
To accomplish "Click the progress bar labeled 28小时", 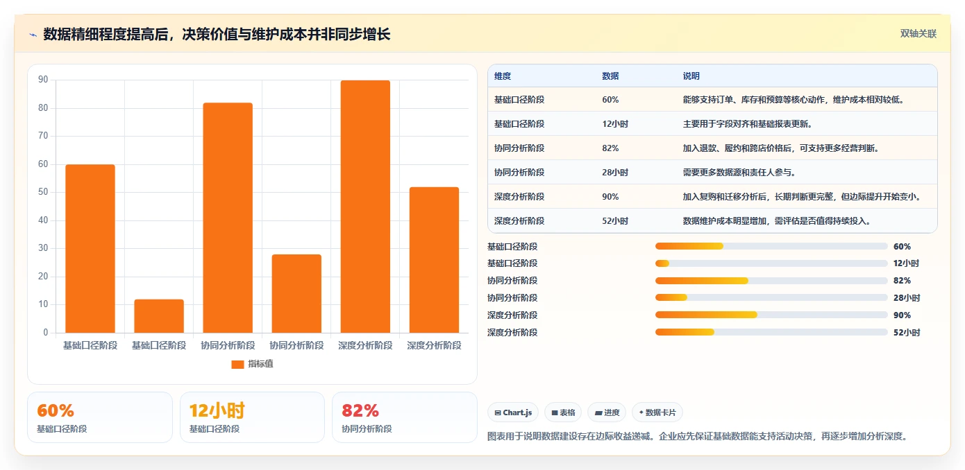I will (x=771, y=298).
